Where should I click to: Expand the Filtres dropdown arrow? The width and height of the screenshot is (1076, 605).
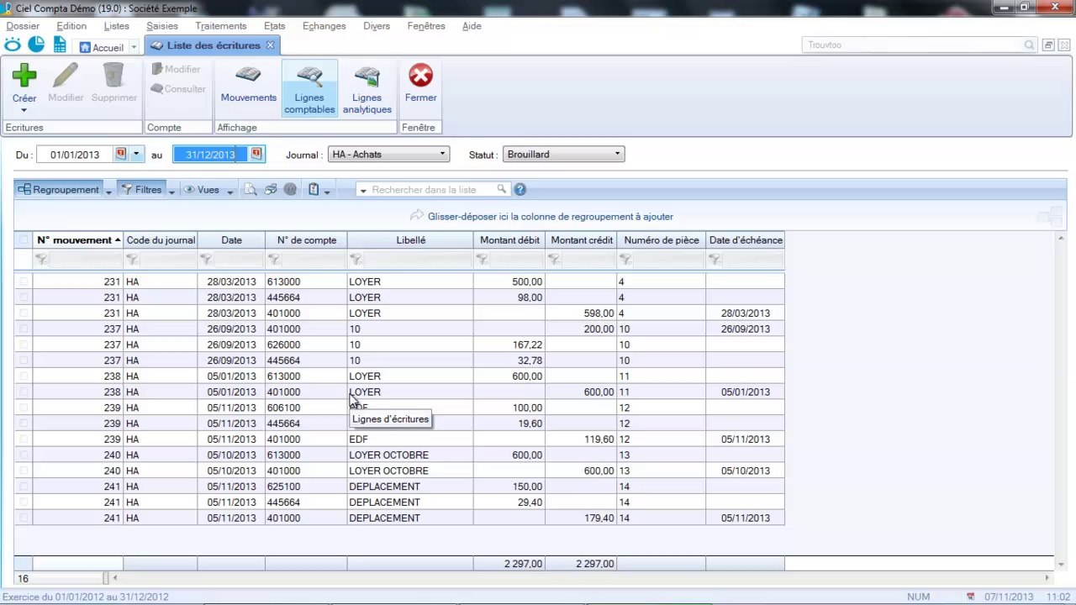click(171, 191)
